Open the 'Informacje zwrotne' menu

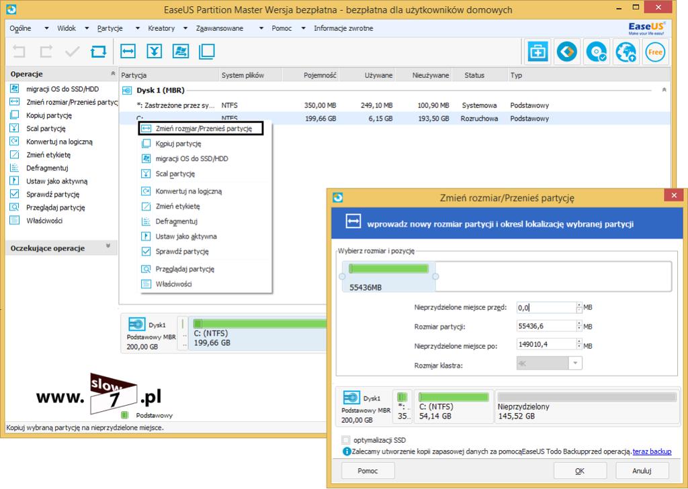[x=343, y=28]
